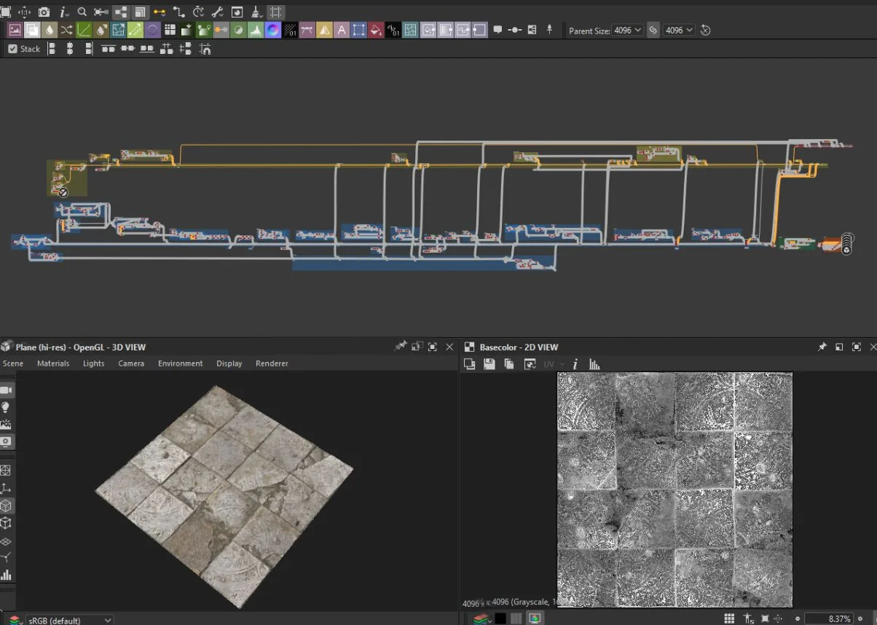Save the 2D view image with floppy icon
The image size is (877, 625).
(489, 364)
